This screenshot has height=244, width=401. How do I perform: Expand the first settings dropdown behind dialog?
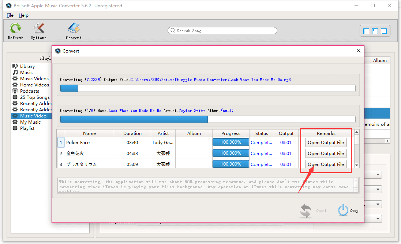(x=378, y=175)
